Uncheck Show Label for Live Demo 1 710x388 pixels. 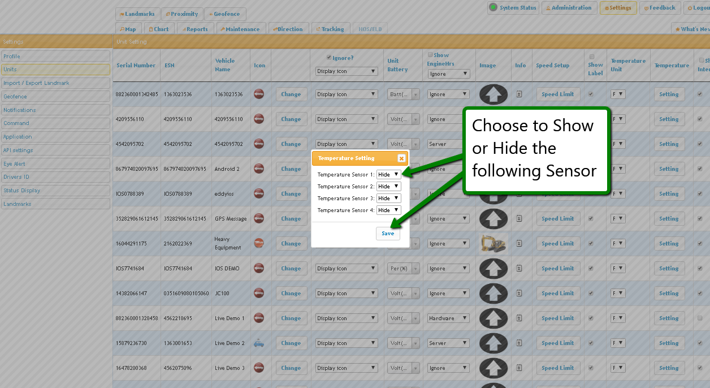coord(591,318)
